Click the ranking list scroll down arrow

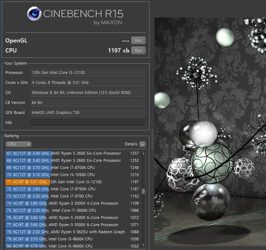tap(143, 245)
